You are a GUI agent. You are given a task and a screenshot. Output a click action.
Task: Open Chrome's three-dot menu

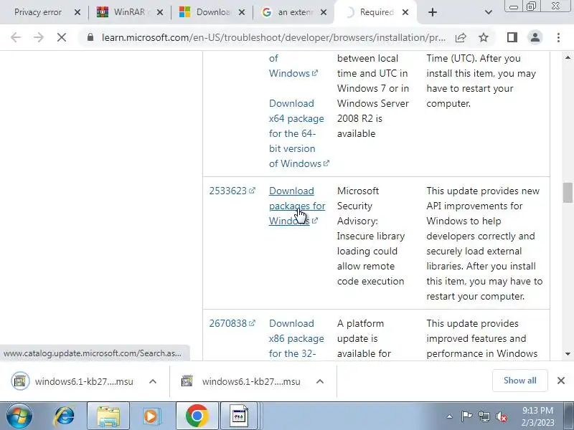pyautogui.click(x=558, y=37)
